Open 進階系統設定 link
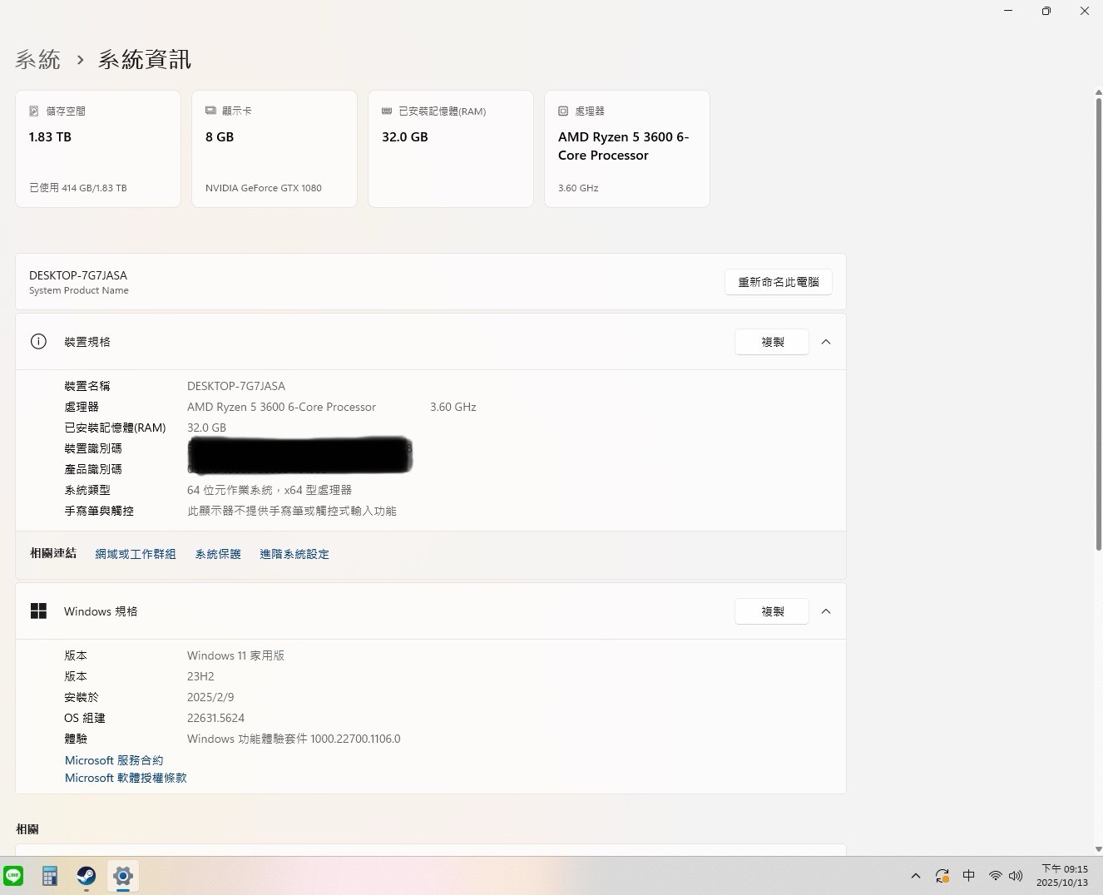The height and width of the screenshot is (895, 1103). click(x=294, y=554)
